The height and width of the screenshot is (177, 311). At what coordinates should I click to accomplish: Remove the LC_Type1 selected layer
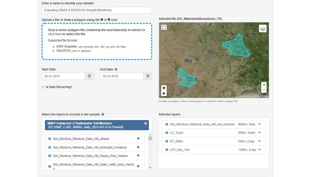(260, 132)
